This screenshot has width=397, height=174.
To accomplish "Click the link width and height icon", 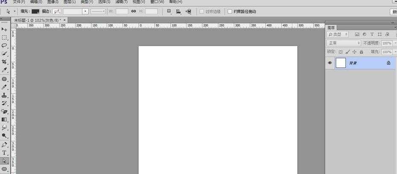I will pyautogui.click(x=133, y=11).
